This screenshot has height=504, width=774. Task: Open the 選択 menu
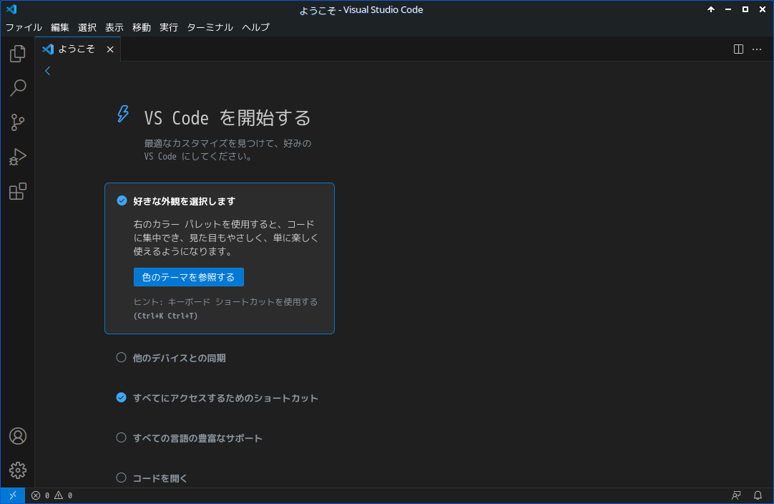(87, 27)
